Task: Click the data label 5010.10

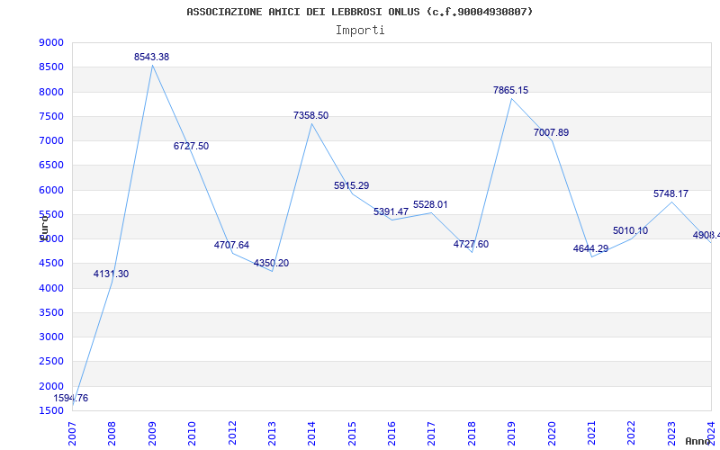Action: tap(631, 231)
